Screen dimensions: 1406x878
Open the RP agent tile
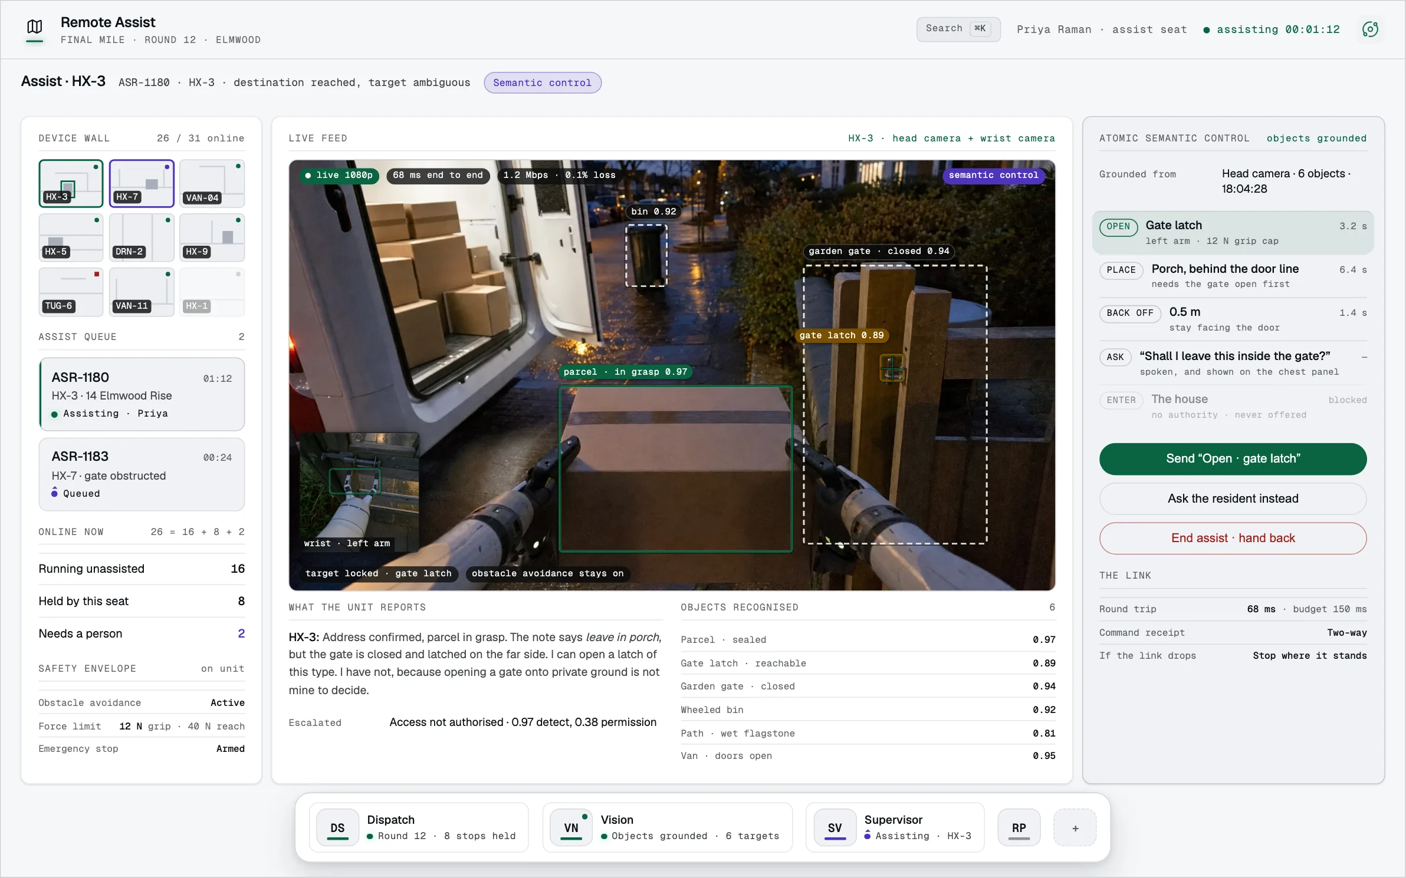(1019, 828)
